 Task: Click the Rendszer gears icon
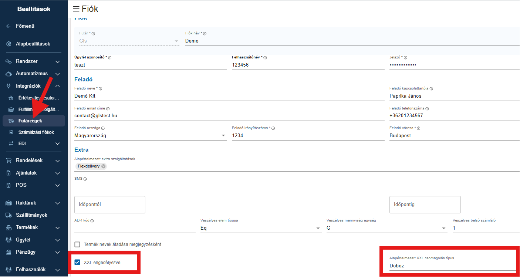click(9, 61)
